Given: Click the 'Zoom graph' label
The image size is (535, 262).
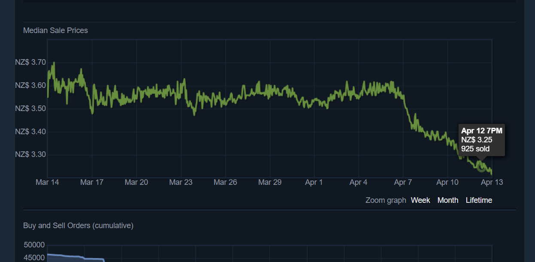Looking at the screenshot, I should point(386,200).
